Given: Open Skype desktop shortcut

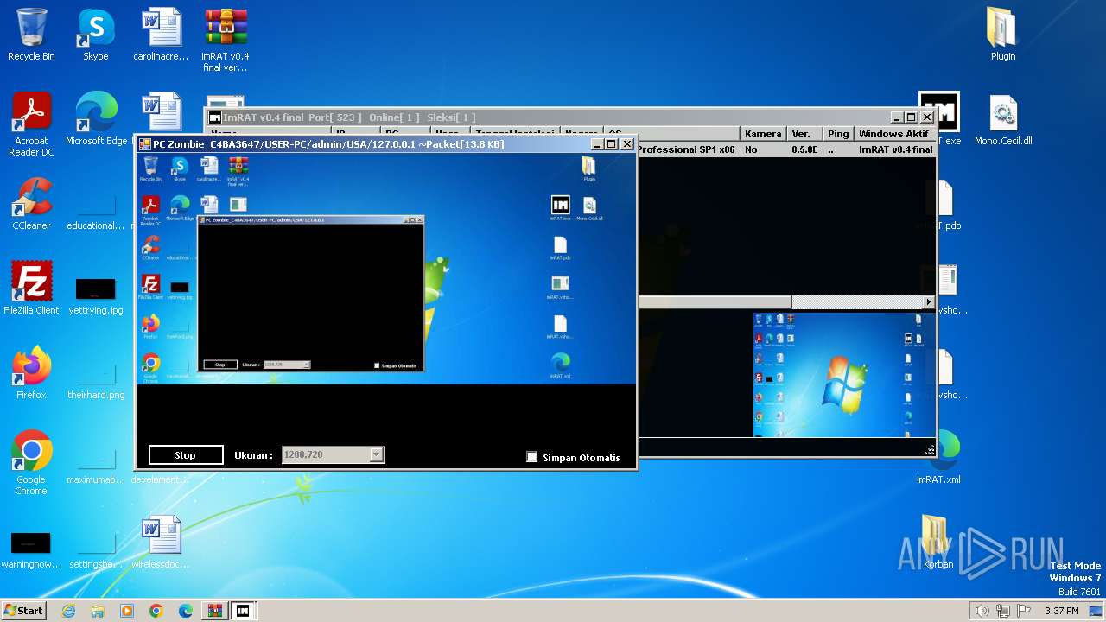Looking at the screenshot, I should (x=96, y=35).
